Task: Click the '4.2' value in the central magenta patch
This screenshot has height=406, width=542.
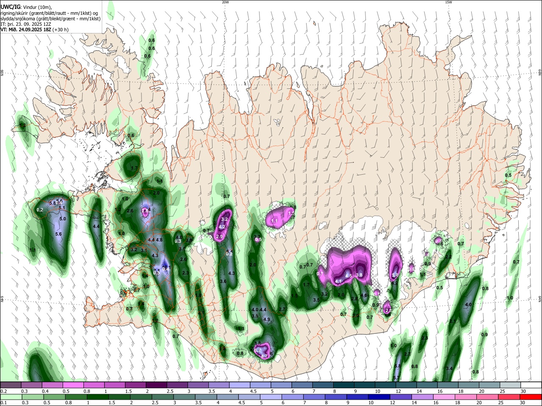Action: point(222,227)
